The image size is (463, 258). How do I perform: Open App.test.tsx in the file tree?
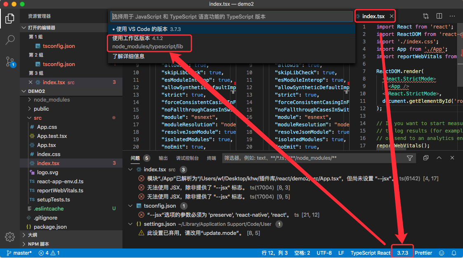(52, 136)
